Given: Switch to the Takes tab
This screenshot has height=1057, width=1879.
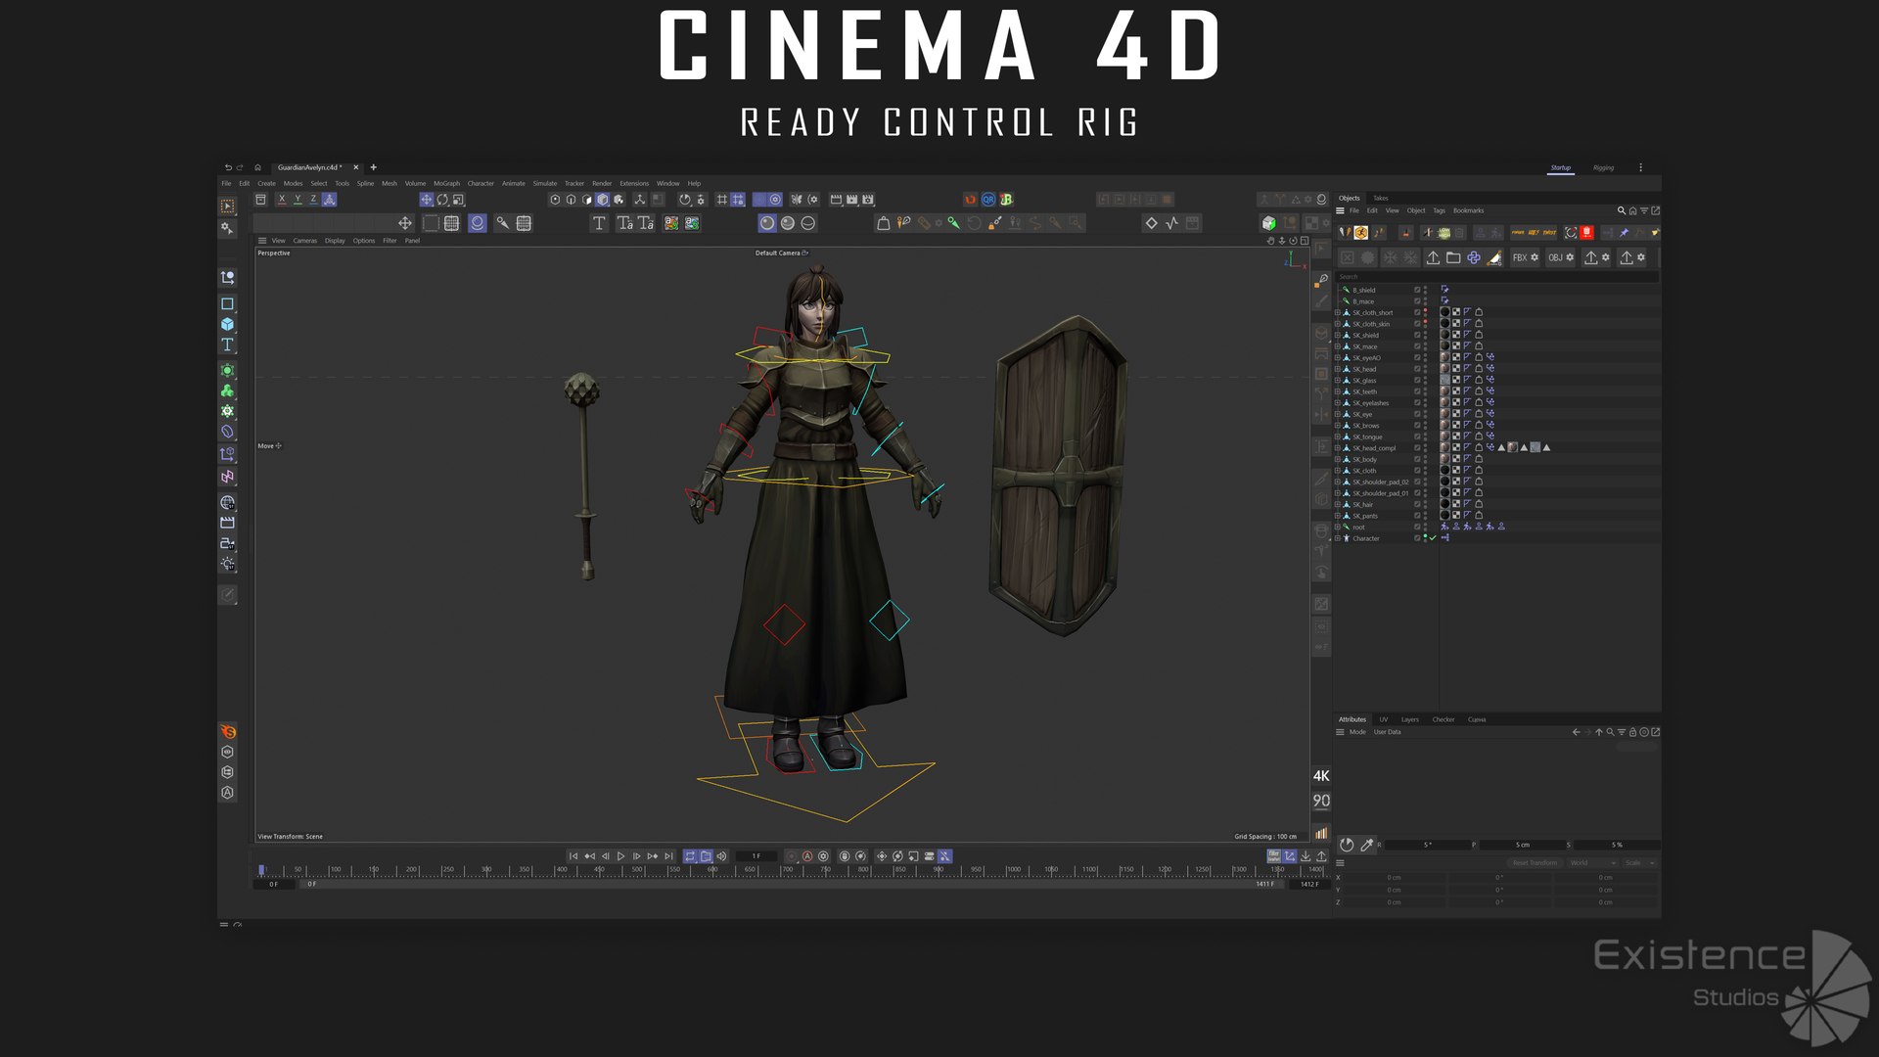Looking at the screenshot, I should click(x=1380, y=198).
